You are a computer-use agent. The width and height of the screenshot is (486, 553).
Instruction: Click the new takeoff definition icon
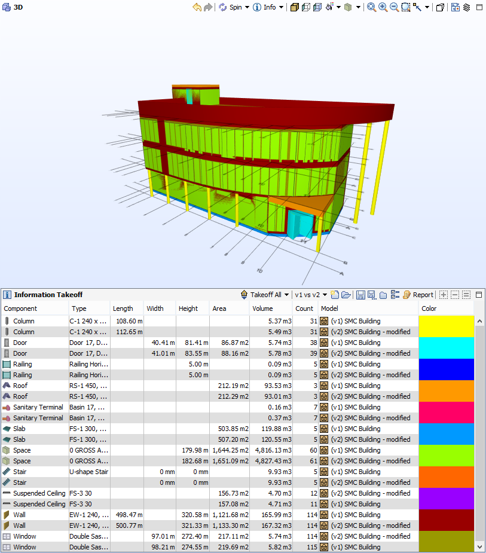(x=334, y=295)
